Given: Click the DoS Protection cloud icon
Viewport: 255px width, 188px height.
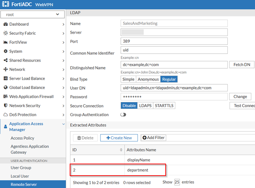Looking at the screenshot, I should [x=6, y=115].
